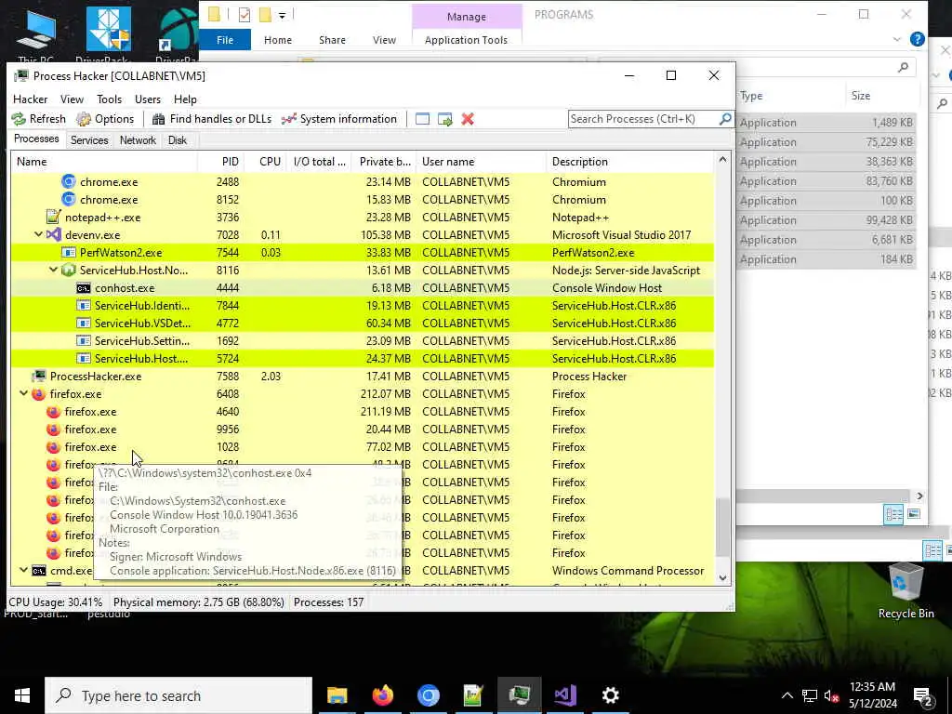Select the ServiceHub.Identi... process icon
Viewport: 952px width, 714px height.
[83, 305]
